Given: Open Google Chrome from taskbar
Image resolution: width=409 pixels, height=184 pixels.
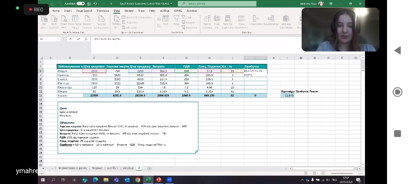Looking at the screenshot, I should (x=138, y=180).
